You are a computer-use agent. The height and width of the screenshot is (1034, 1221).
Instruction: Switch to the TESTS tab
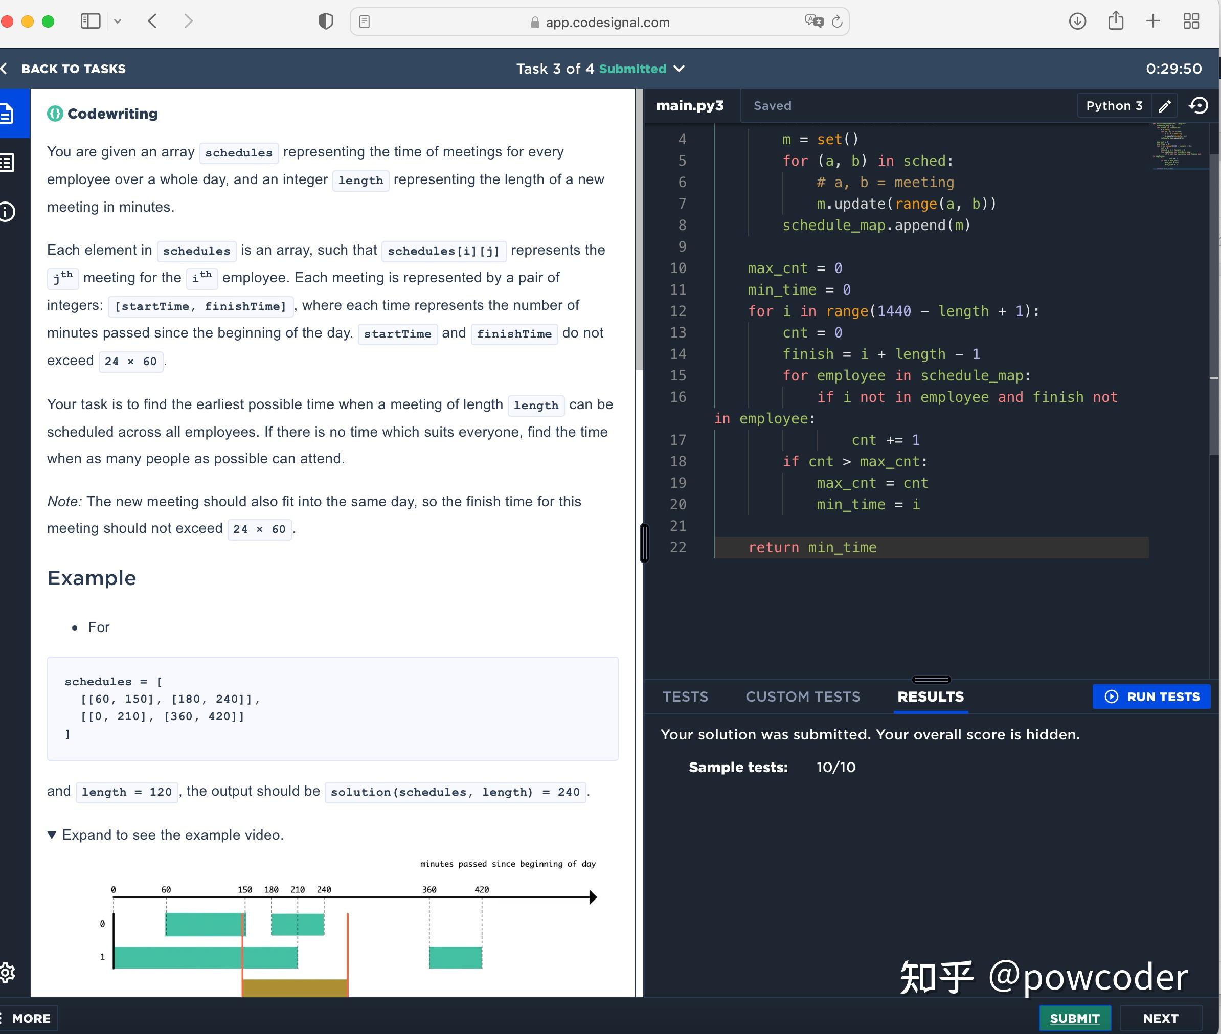pos(685,696)
